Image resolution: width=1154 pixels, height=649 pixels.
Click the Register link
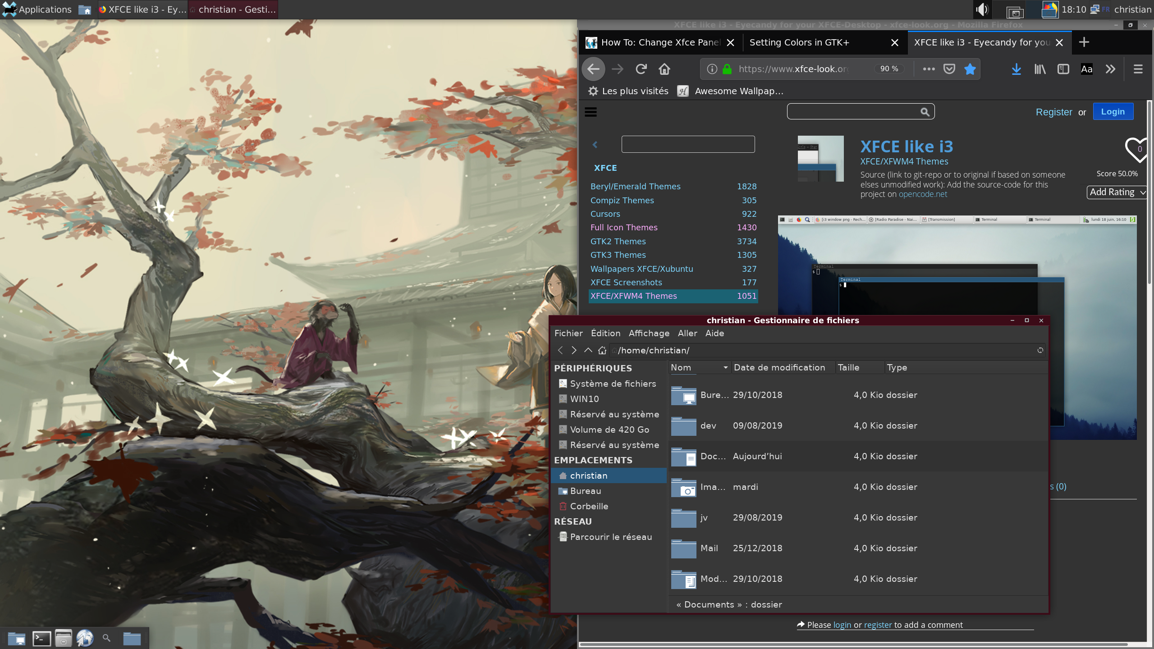pyautogui.click(x=1054, y=112)
